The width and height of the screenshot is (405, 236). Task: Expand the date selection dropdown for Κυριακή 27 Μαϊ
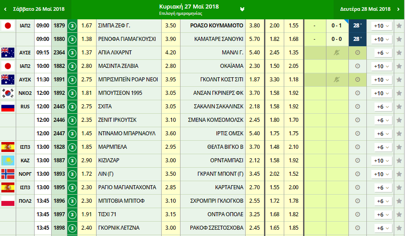coord(242,9)
